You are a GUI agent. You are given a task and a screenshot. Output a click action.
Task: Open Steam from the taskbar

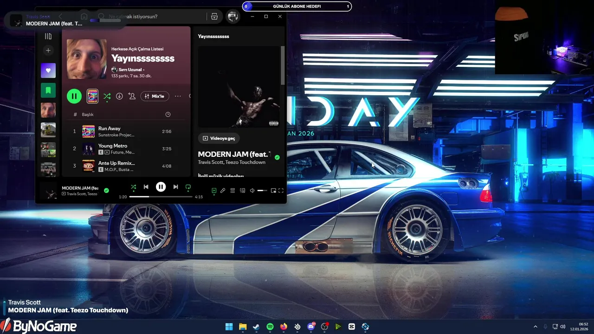[x=256, y=327]
